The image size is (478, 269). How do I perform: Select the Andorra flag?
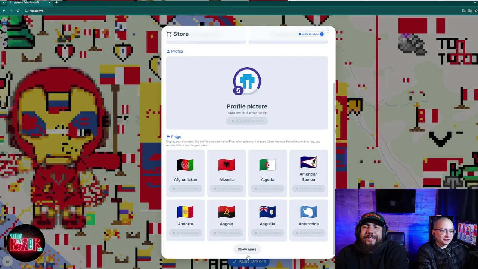coord(185,212)
